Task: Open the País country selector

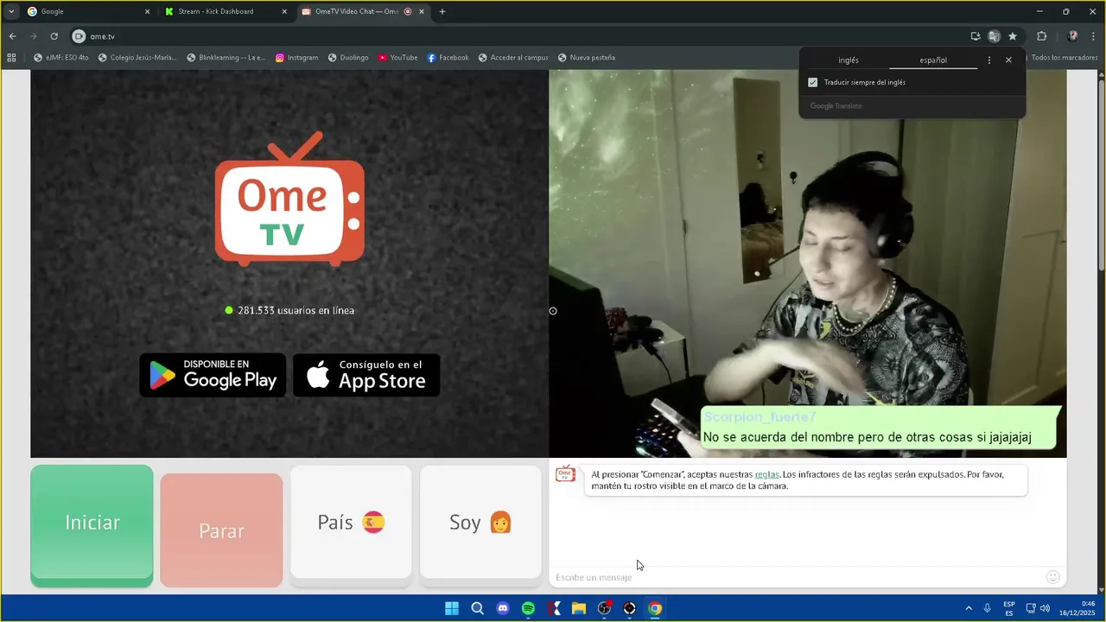Action: click(x=351, y=523)
